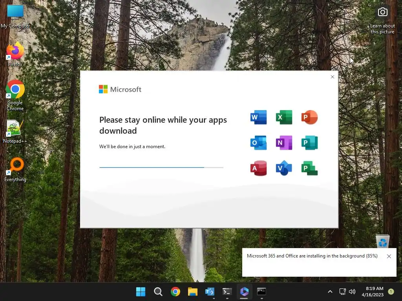Click Learn about this picture icon
This screenshot has width=402, height=301.
[382, 12]
